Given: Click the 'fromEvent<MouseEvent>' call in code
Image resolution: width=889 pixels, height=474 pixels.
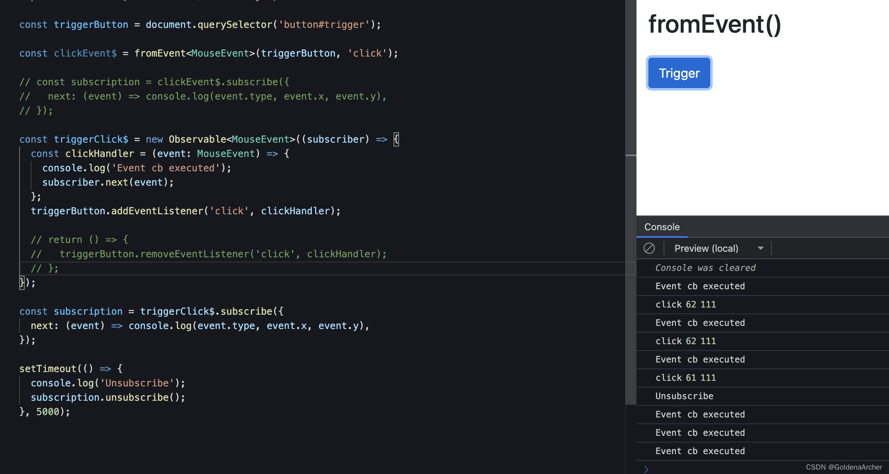Looking at the screenshot, I should 194,53.
